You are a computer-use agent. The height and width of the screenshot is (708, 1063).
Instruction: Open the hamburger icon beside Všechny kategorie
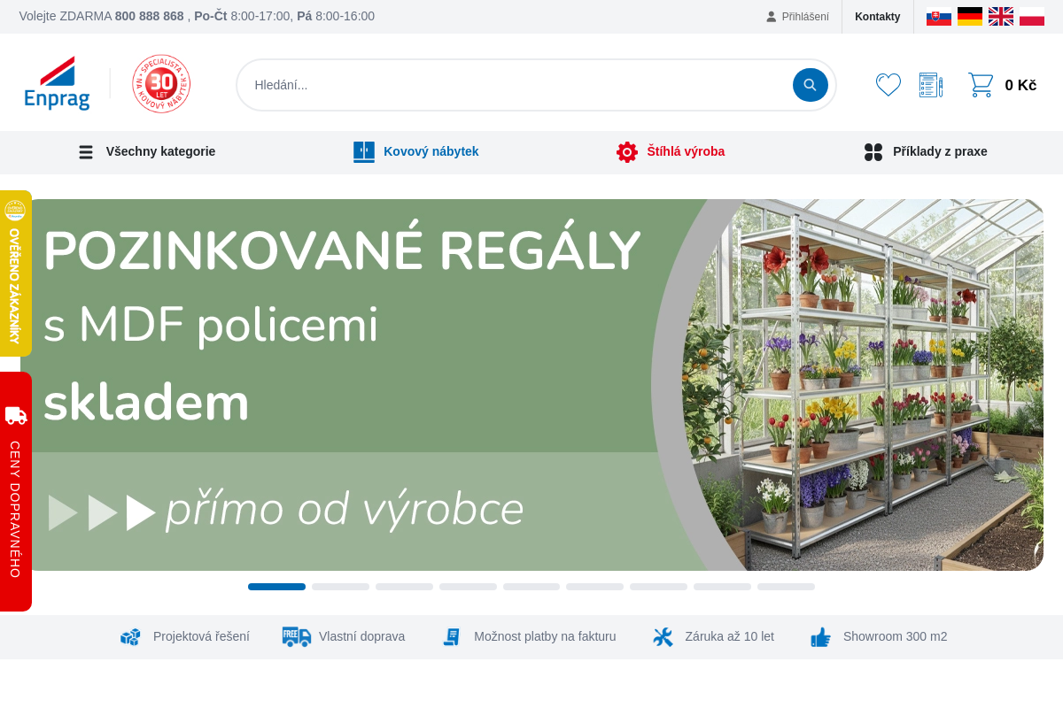point(85,151)
